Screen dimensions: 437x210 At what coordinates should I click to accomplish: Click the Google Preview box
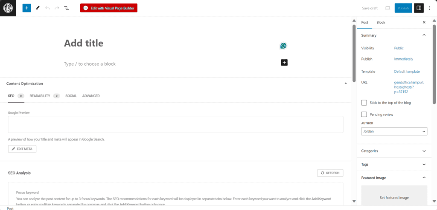[x=175, y=124]
